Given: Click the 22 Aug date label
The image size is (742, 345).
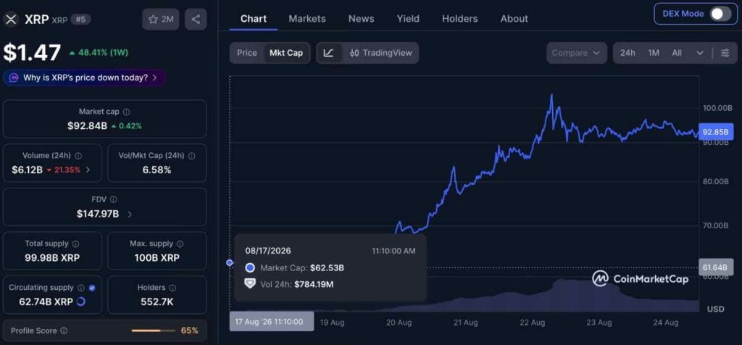Looking at the screenshot, I should click(x=533, y=323).
